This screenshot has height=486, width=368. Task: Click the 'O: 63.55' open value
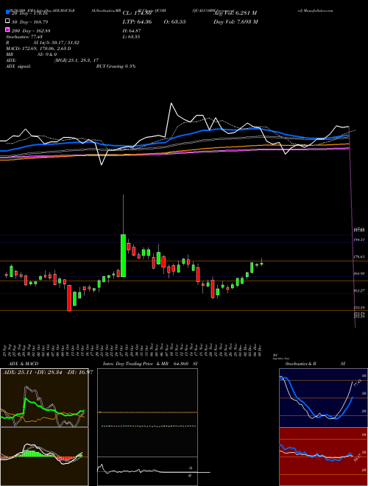point(174,21)
